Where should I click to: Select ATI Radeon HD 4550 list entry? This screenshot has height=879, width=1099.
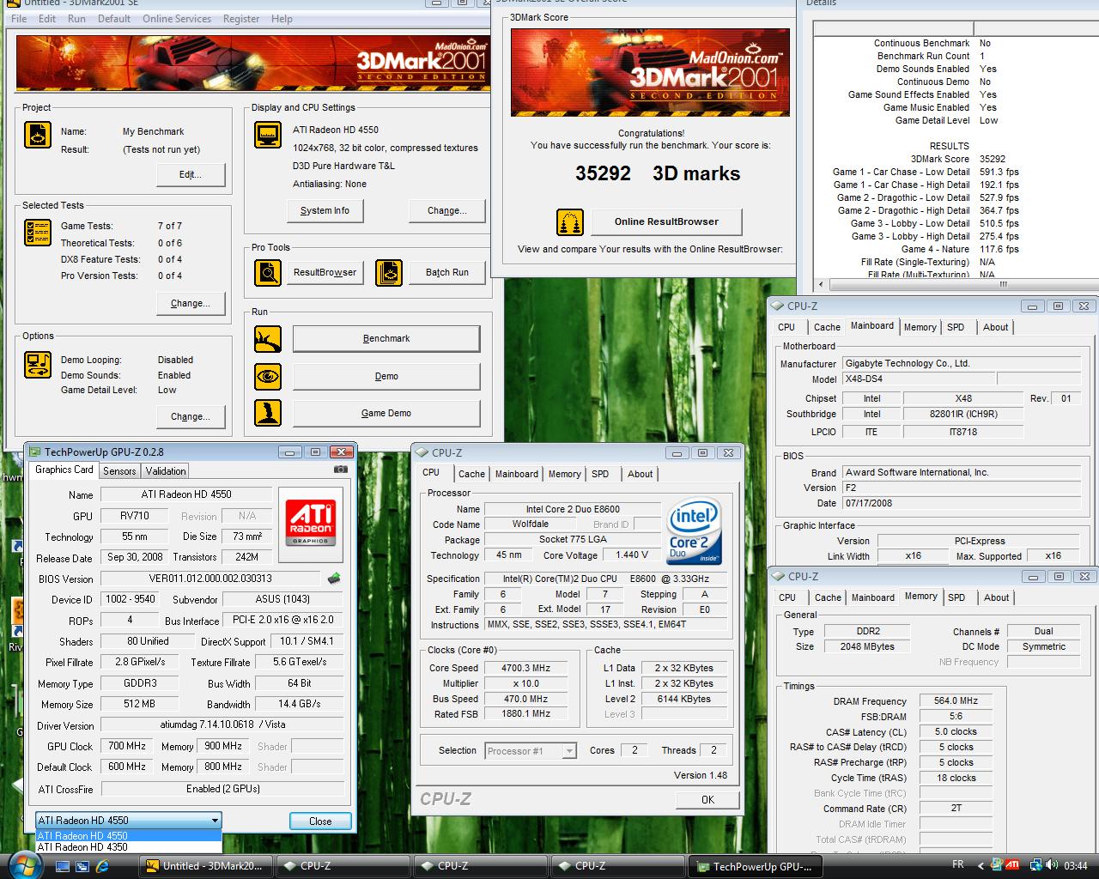click(x=129, y=835)
